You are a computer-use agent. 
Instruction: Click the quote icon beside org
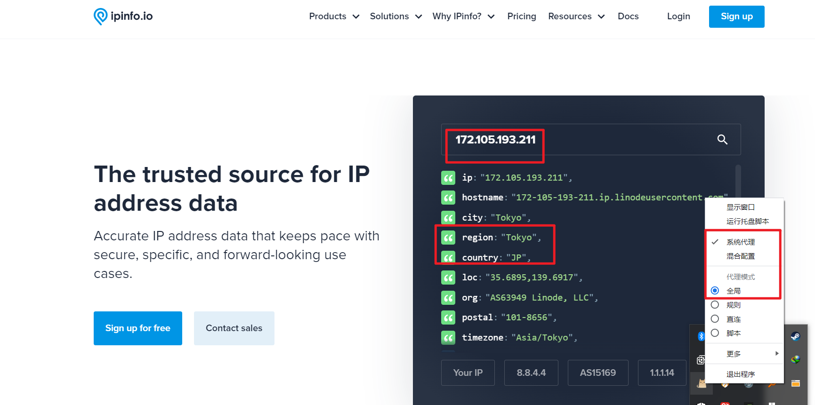(x=448, y=298)
